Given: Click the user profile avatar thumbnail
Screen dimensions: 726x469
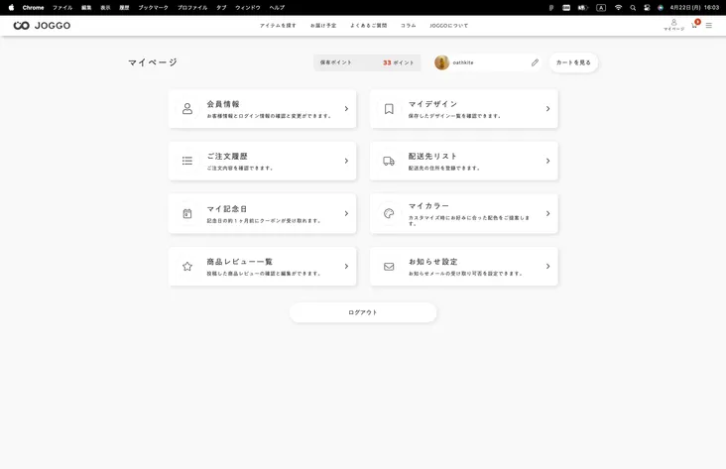Looking at the screenshot, I should coord(441,62).
